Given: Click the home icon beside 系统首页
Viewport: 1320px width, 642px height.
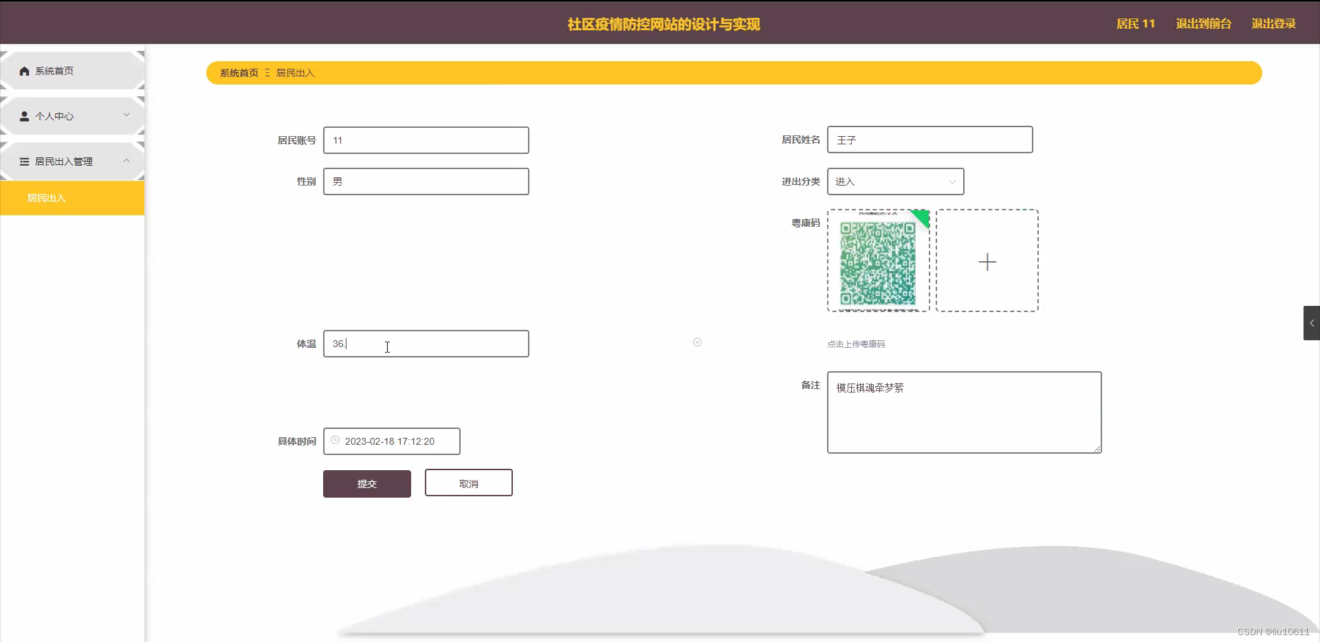Looking at the screenshot, I should [x=25, y=71].
